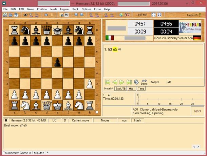Open the Book menu

coord(75,9)
